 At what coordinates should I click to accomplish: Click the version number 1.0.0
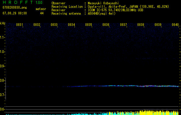[x=39, y=3]
